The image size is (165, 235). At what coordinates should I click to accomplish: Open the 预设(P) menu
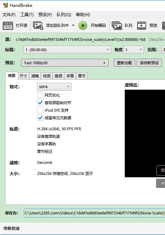45,15
